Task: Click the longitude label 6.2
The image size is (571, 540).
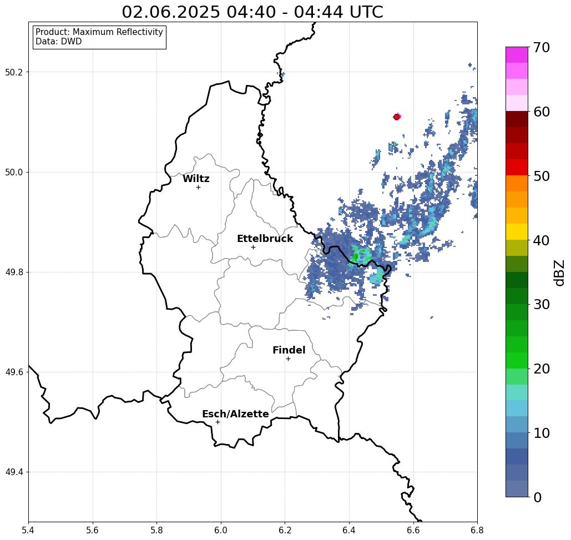Action: click(285, 530)
